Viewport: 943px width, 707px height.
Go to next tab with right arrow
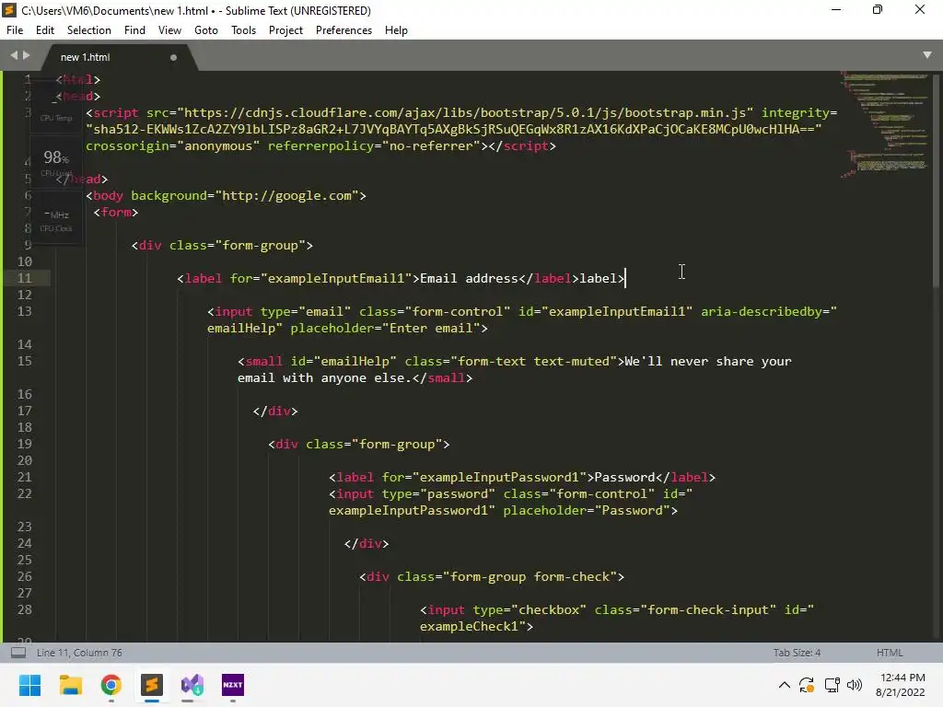pyautogui.click(x=26, y=55)
